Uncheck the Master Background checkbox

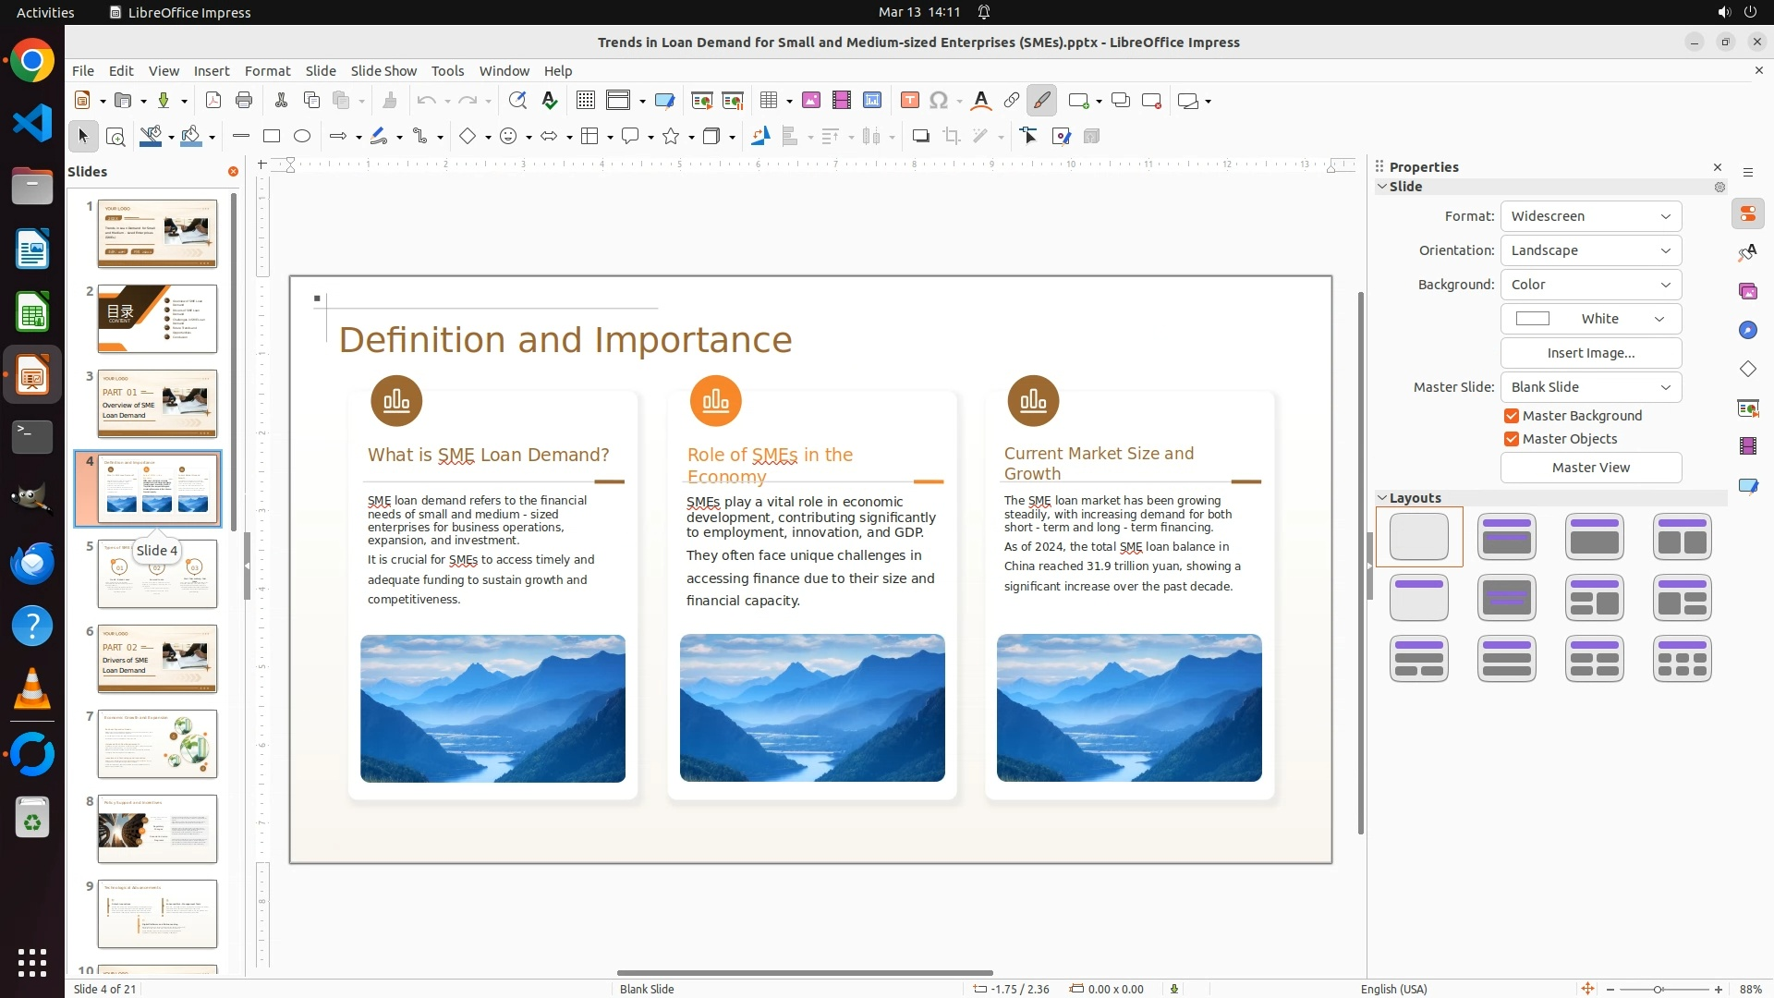coord(1512,416)
